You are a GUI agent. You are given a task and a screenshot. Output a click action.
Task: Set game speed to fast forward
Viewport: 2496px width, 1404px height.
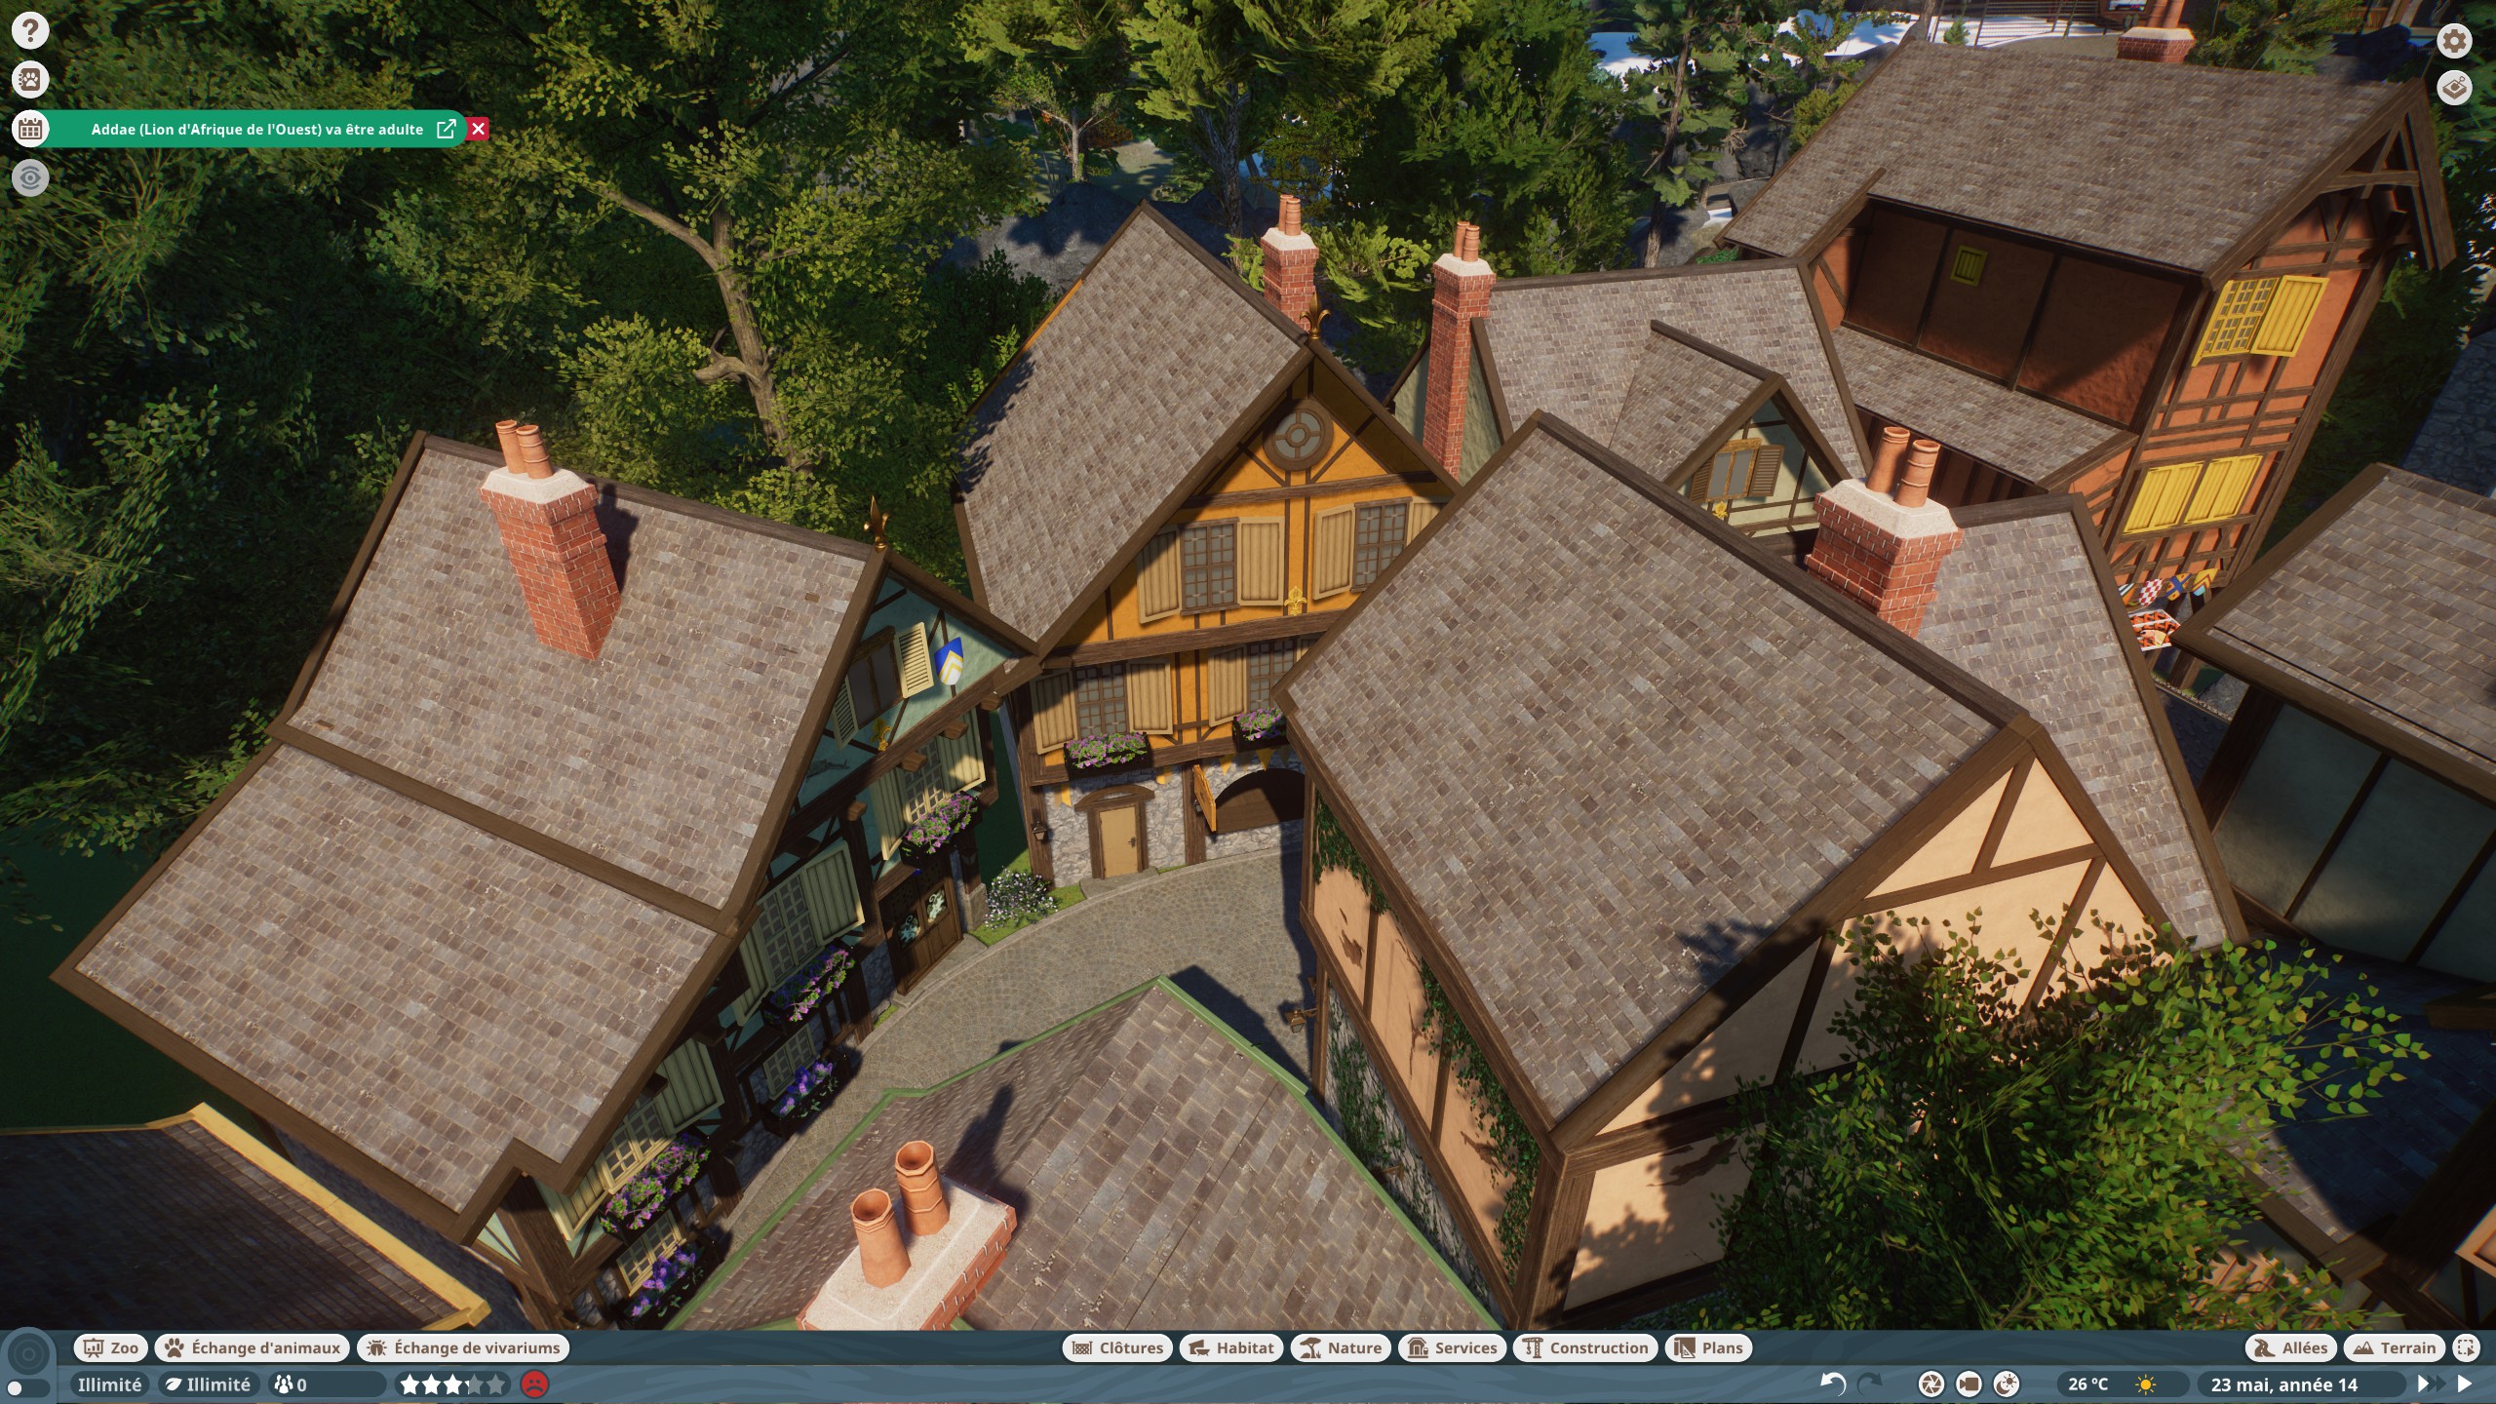[x=2431, y=1384]
